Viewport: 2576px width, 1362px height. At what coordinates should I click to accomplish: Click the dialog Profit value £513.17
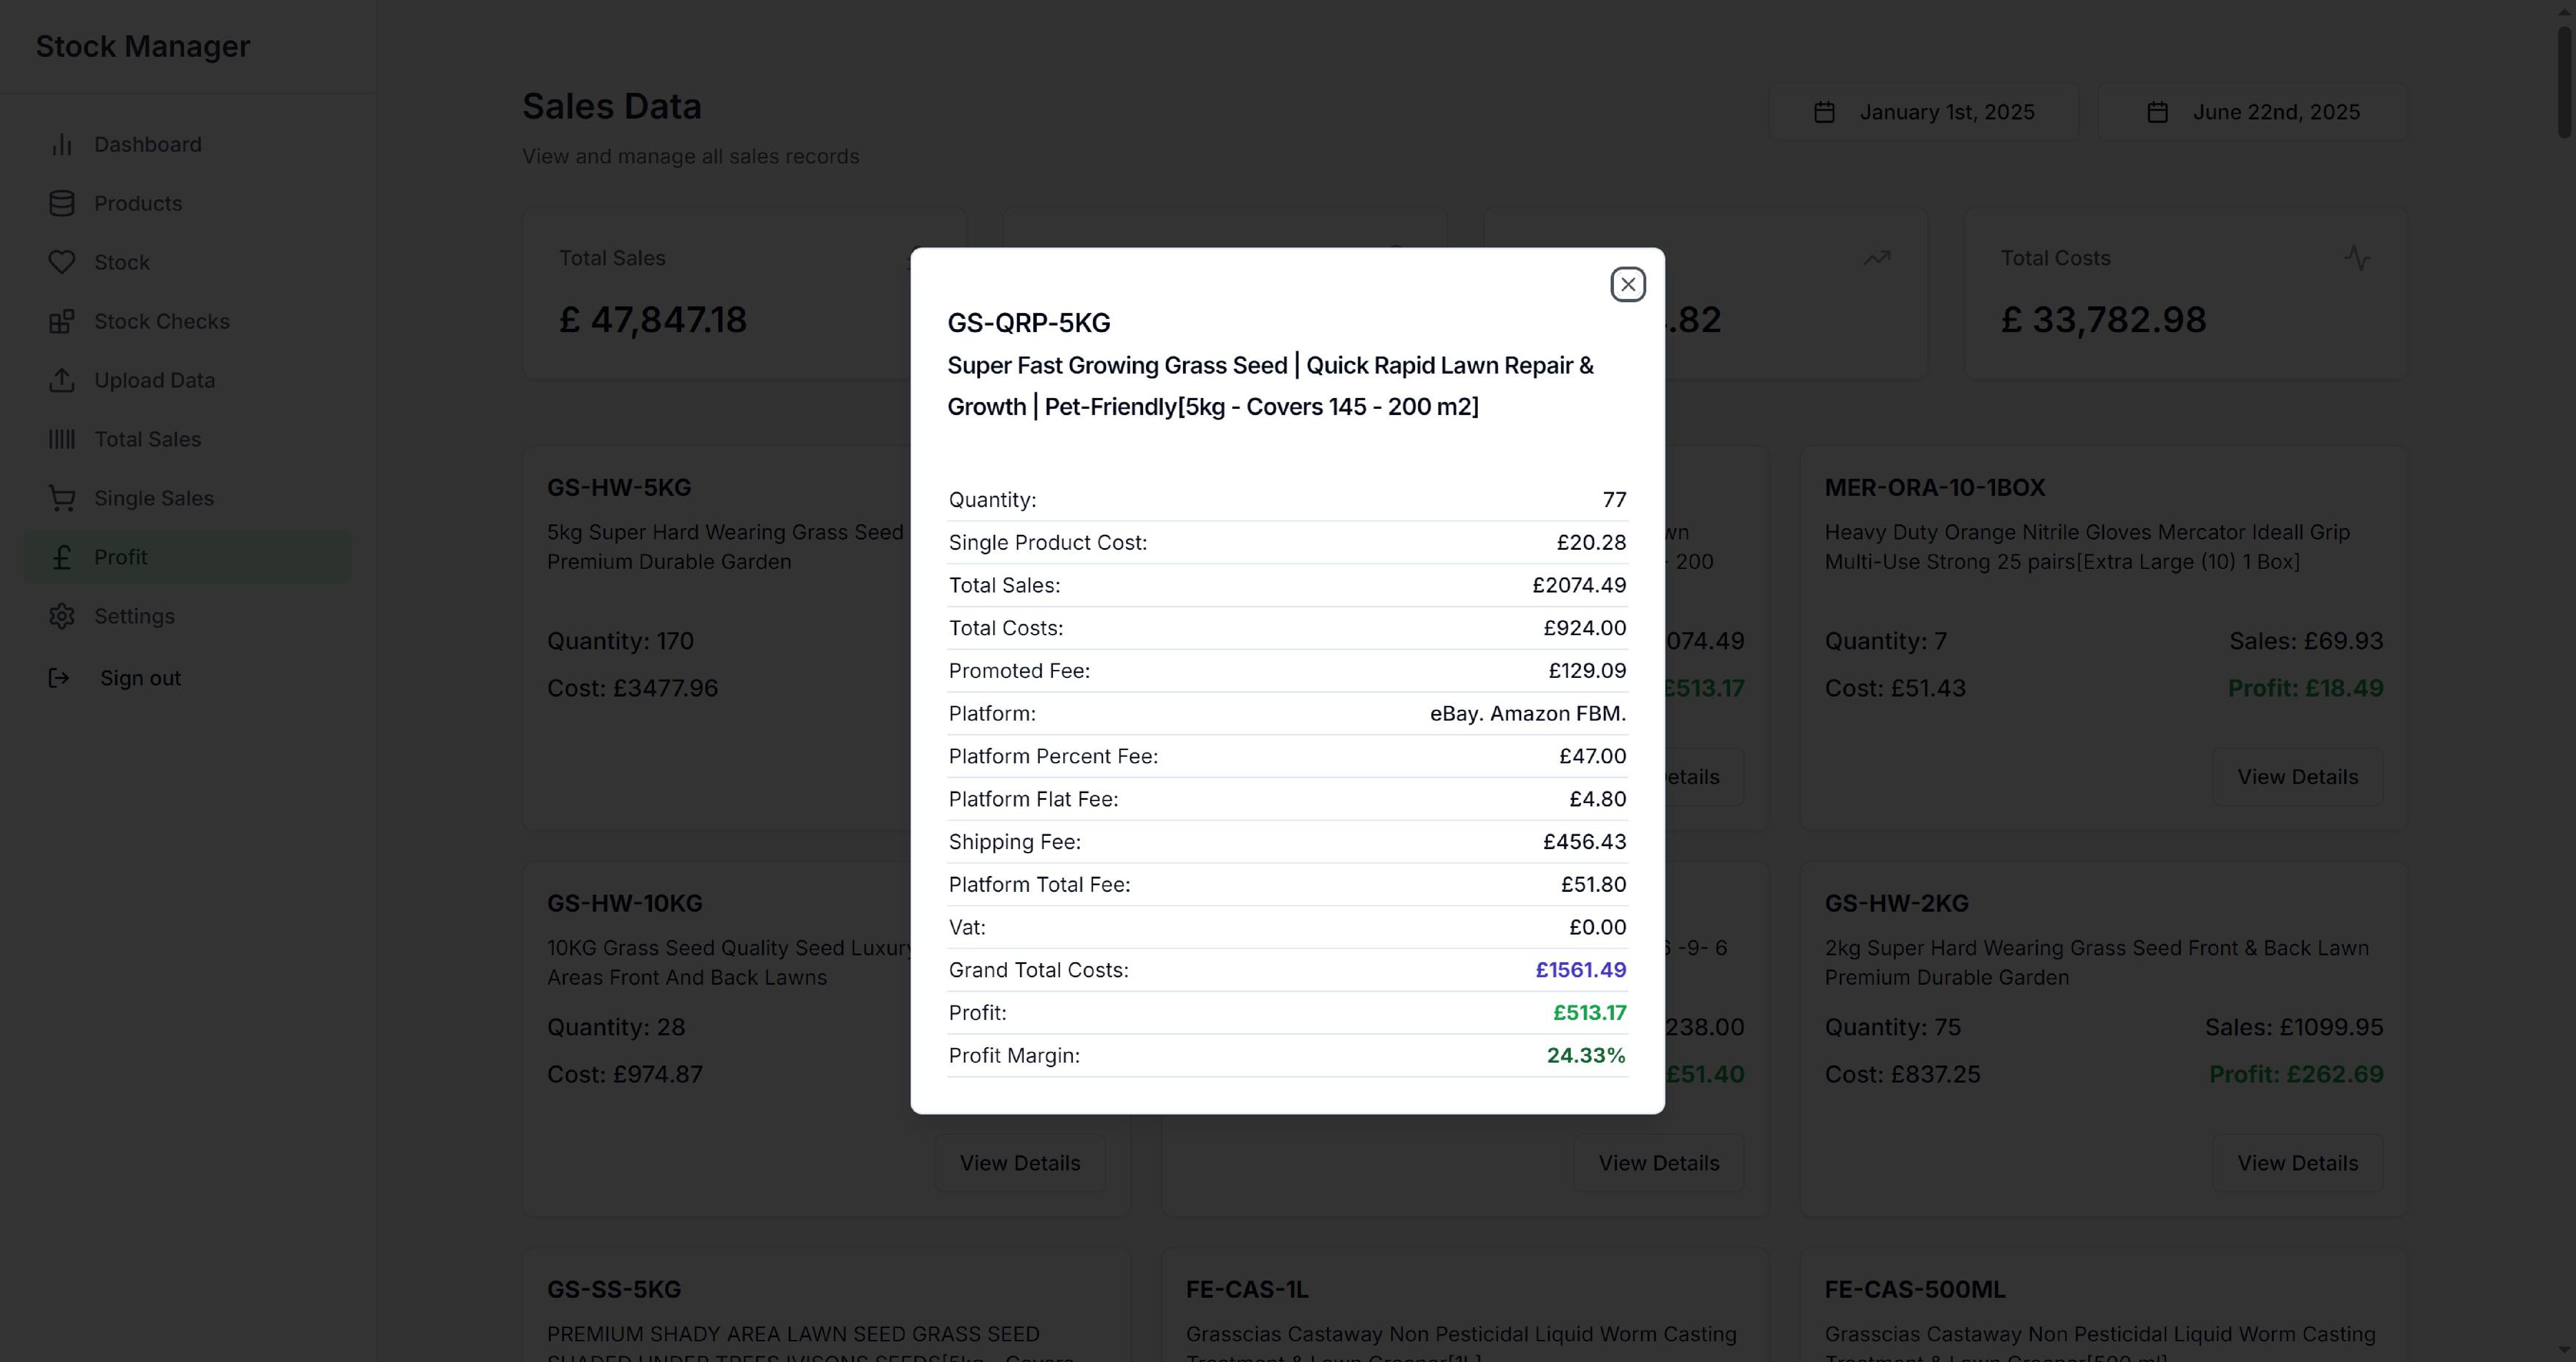1589,1013
